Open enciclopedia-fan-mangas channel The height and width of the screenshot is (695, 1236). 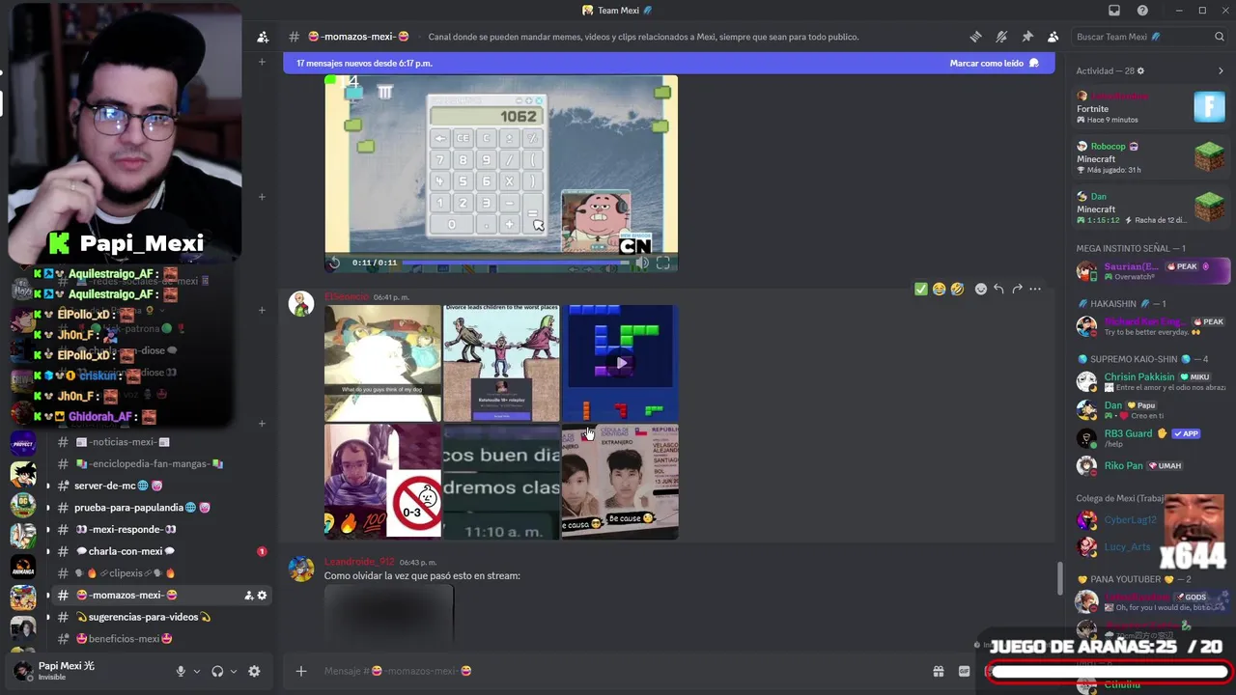(157, 463)
